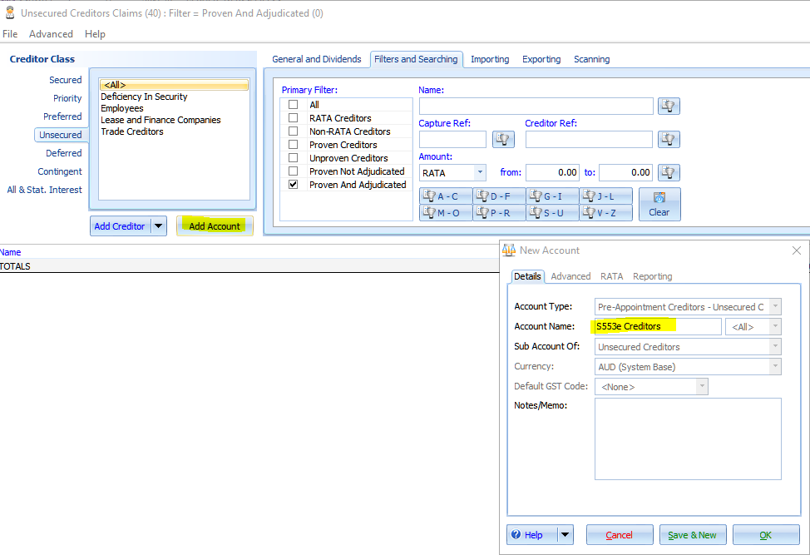The image size is (810, 555).
Task: Click the highlighted Add Account button
Action: tap(215, 226)
